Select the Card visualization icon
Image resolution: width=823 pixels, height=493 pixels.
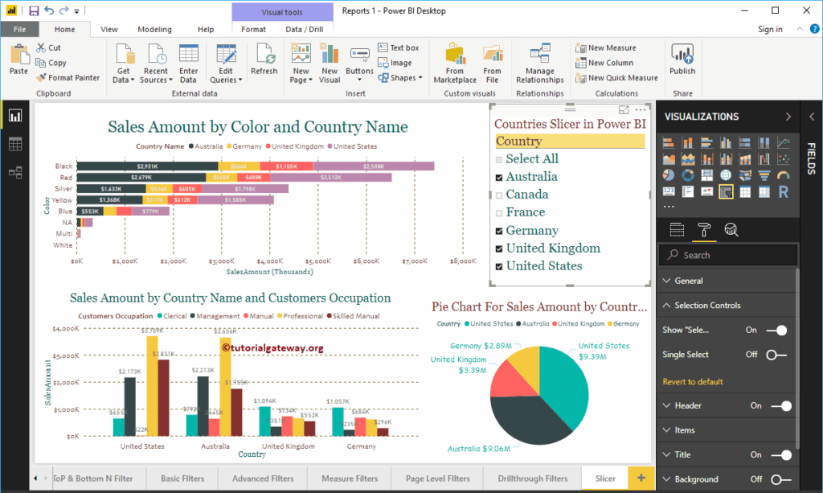click(669, 192)
